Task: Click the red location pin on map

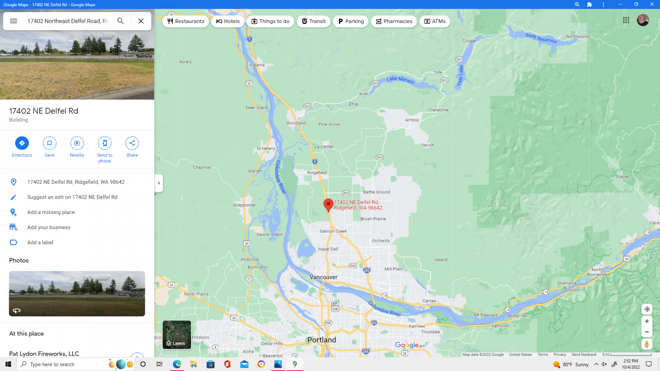Action: pyautogui.click(x=328, y=205)
